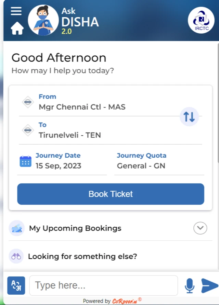Click the Ask DISHA avatar

click(43, 20)
